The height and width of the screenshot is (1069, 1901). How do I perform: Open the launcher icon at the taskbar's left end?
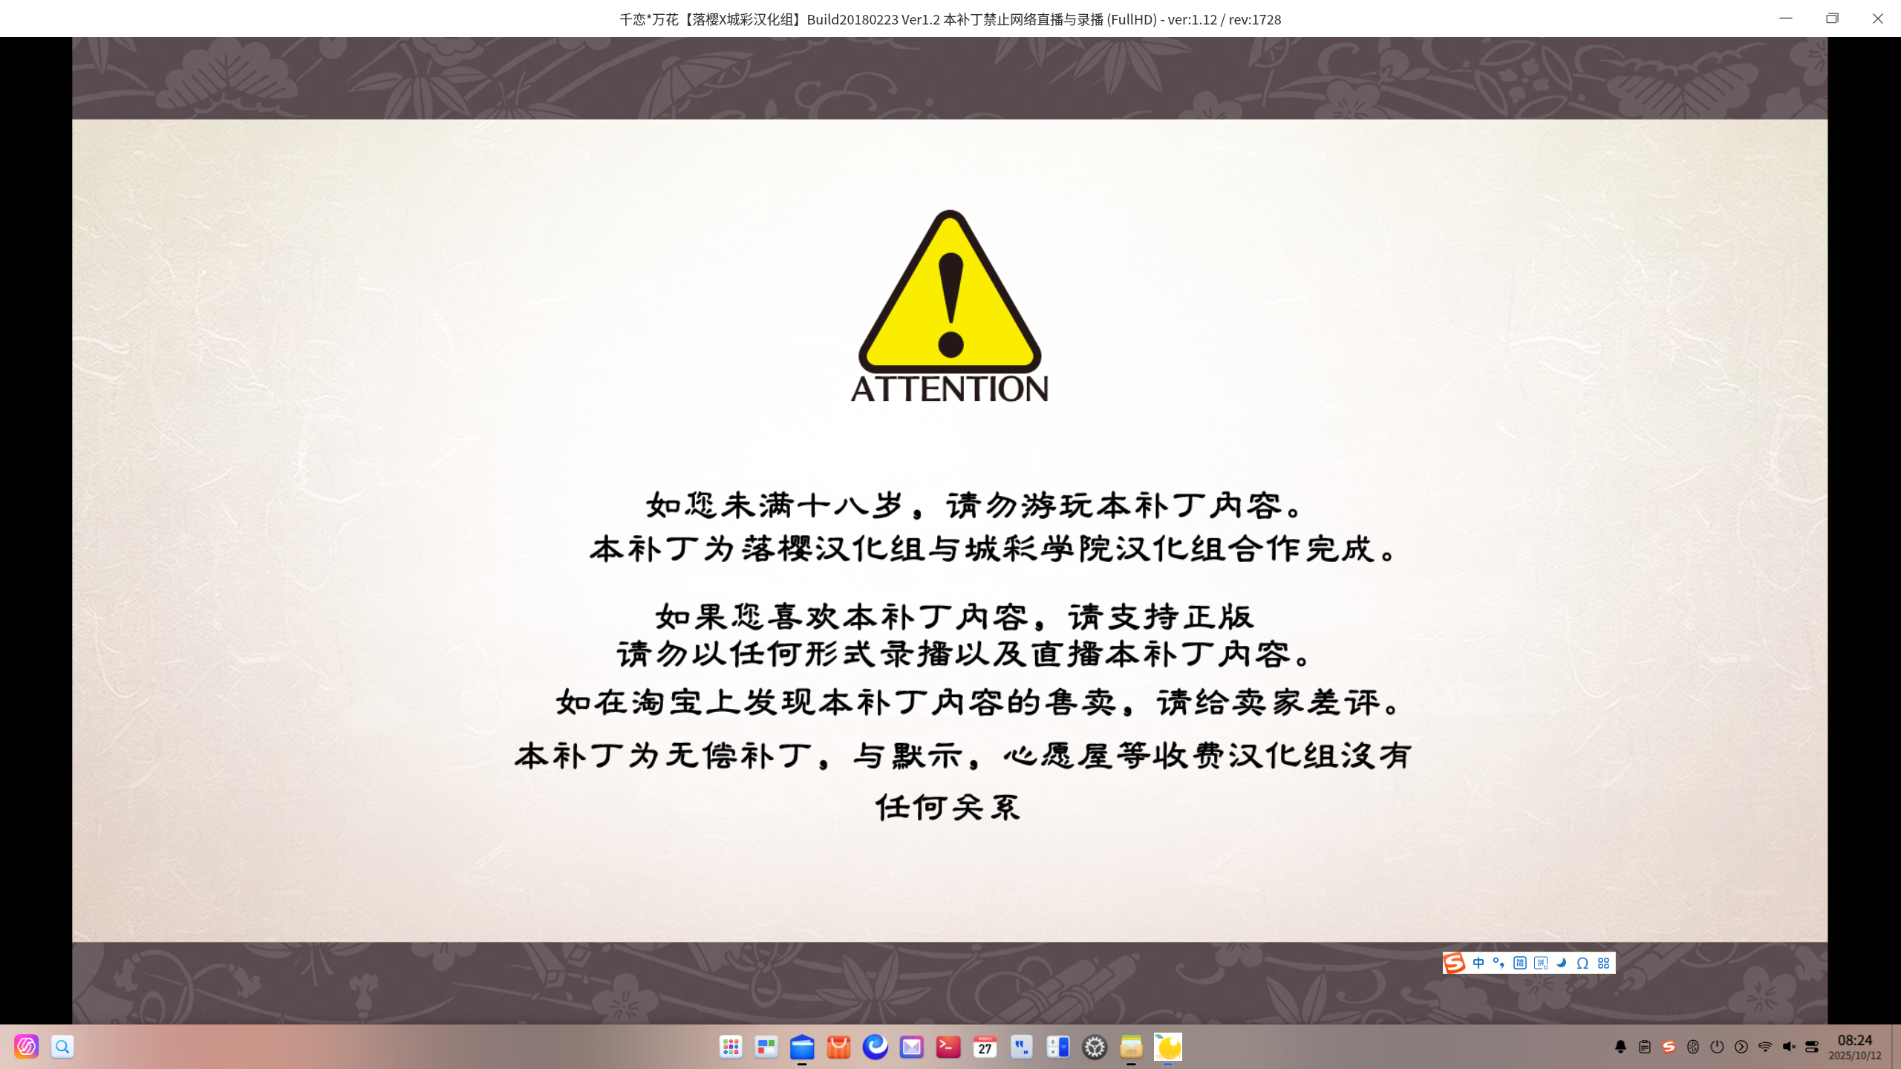coord(26,1047)
